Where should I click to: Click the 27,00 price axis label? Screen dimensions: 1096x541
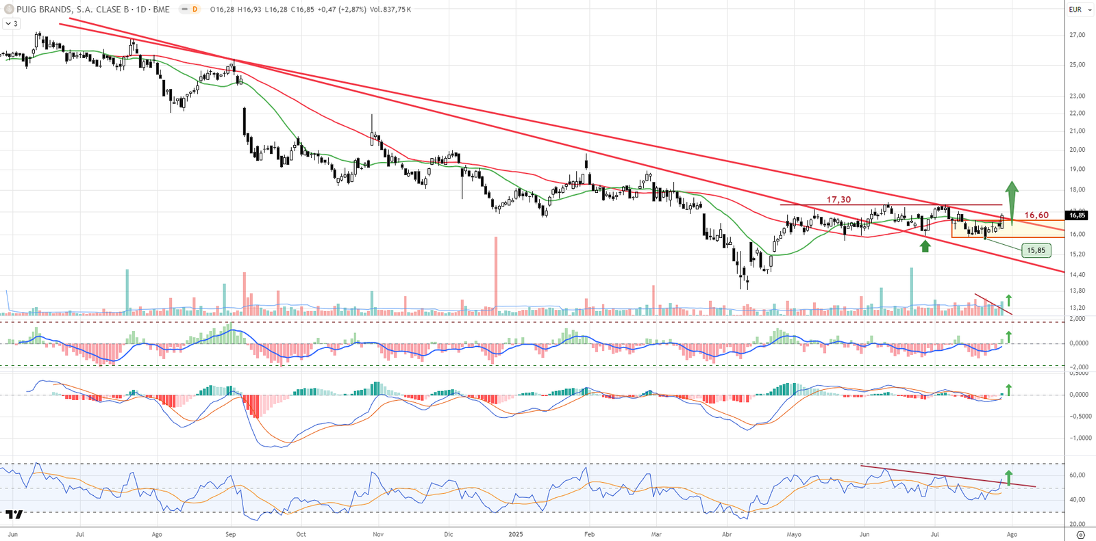(1078, 35)
